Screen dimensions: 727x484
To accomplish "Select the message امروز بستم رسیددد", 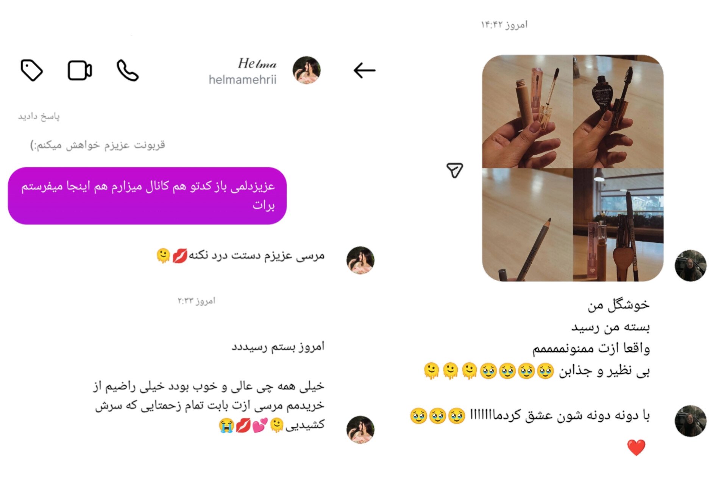I will point(278,347).
